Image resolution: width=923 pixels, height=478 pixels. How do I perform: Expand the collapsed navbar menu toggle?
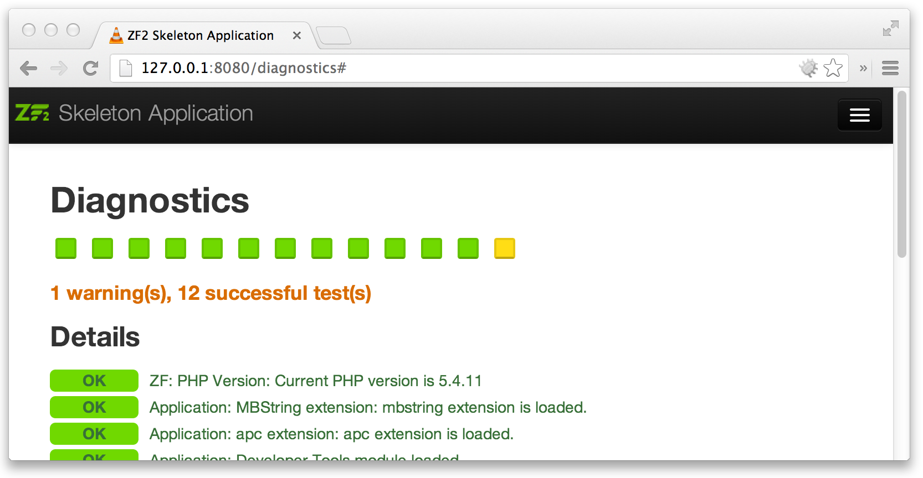pos(859,115)
